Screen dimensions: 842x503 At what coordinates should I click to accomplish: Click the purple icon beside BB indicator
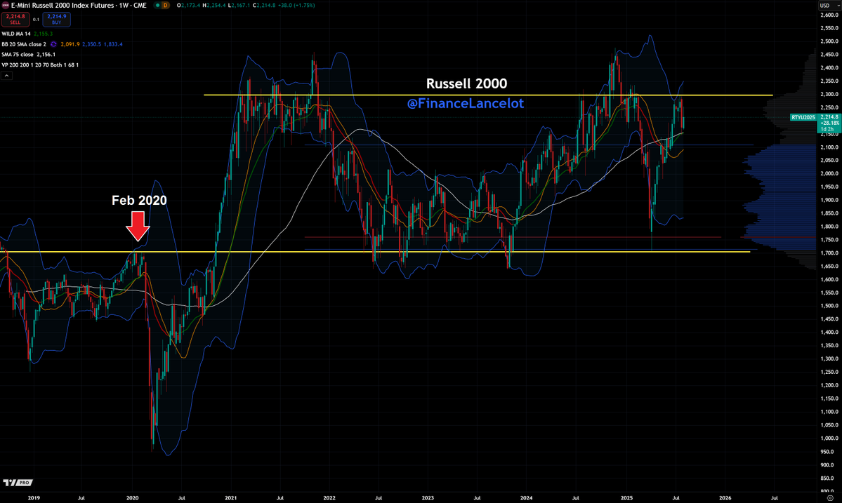point(53,44)
